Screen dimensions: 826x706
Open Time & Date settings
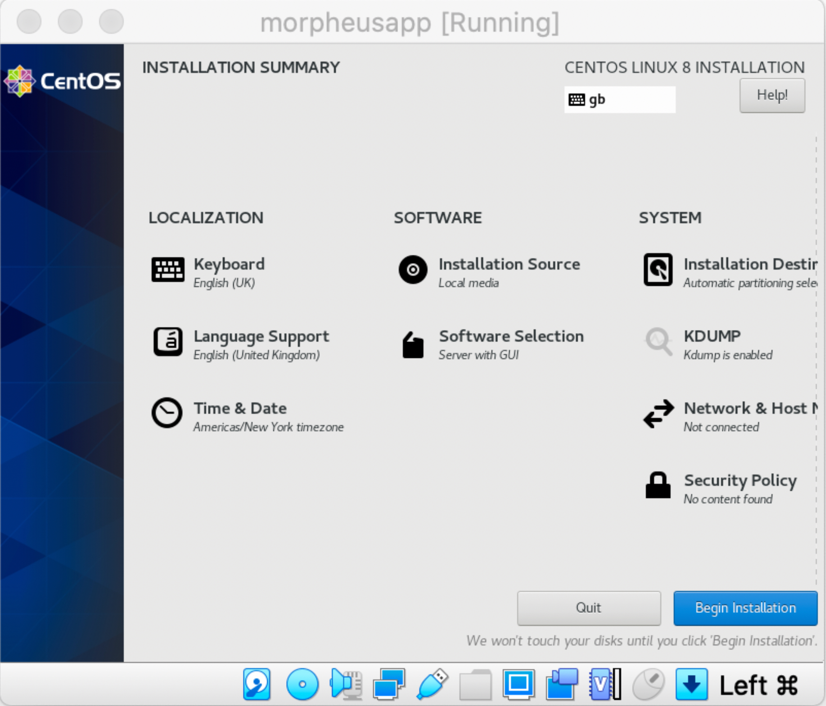coord(240,415)
